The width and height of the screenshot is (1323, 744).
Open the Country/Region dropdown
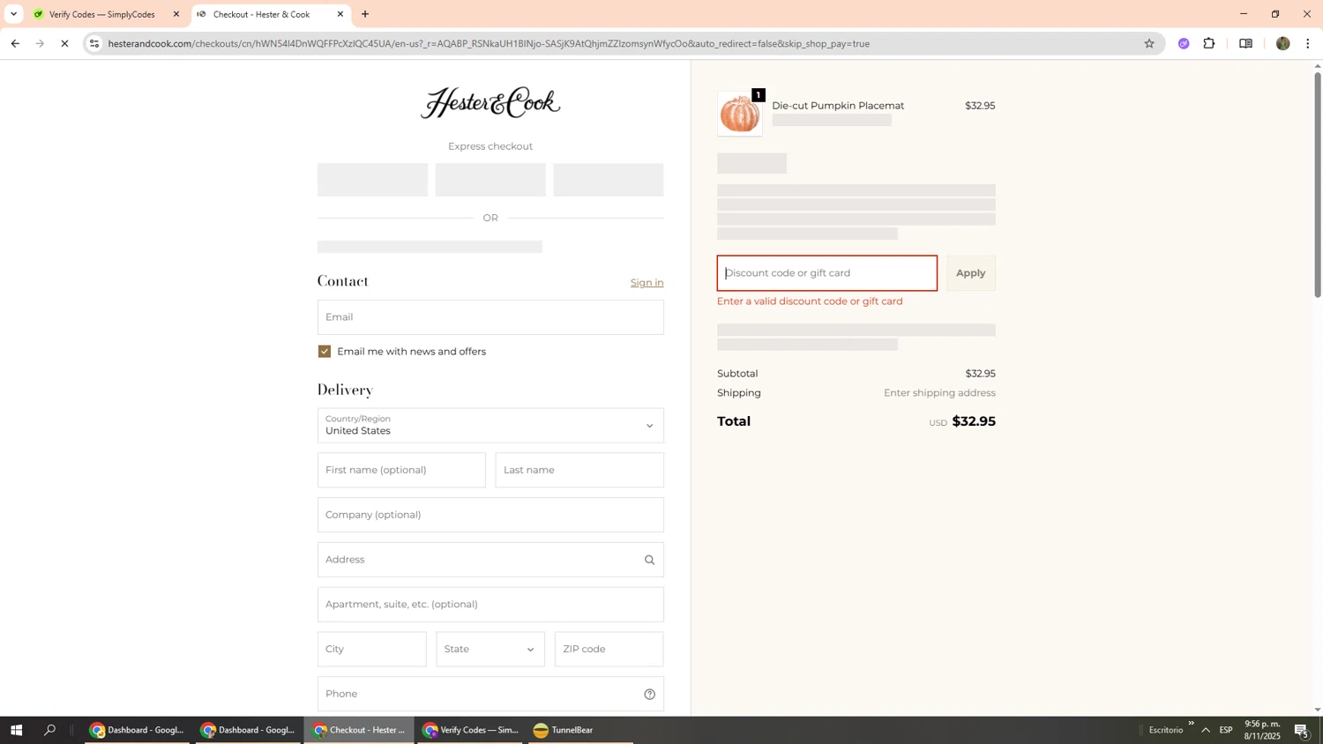(490, 425)
